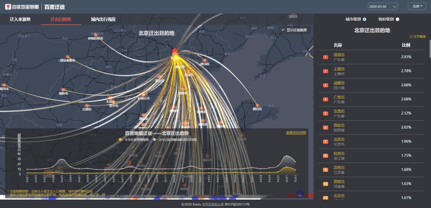The image size is (431, 208).
Task: Select the 太原市 map marker
Action: (110, 98)
